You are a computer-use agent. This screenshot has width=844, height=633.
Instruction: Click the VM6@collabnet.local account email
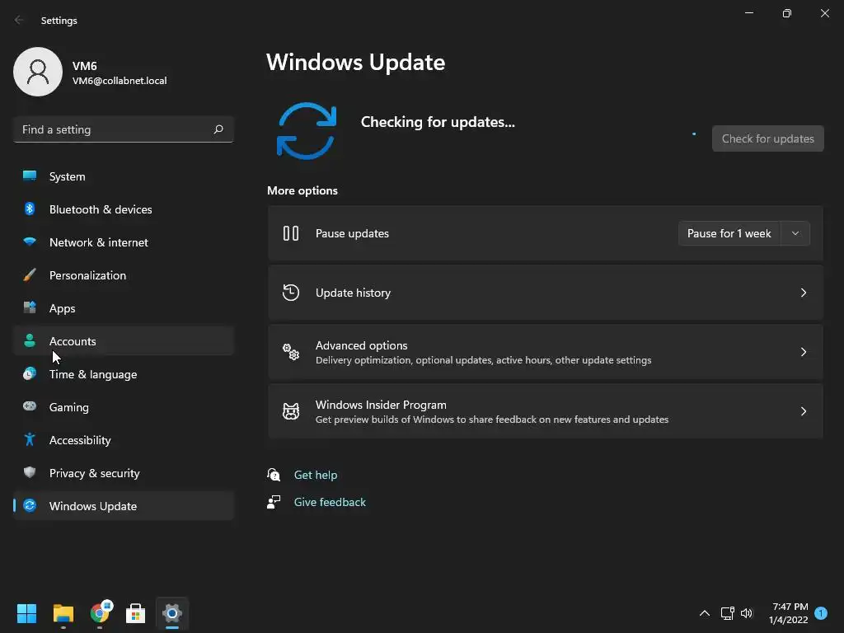pyautogui.click(x=120, y=80)
